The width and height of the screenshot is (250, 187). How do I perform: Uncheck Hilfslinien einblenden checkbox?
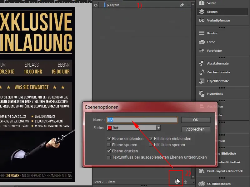(x=151, y=138)
